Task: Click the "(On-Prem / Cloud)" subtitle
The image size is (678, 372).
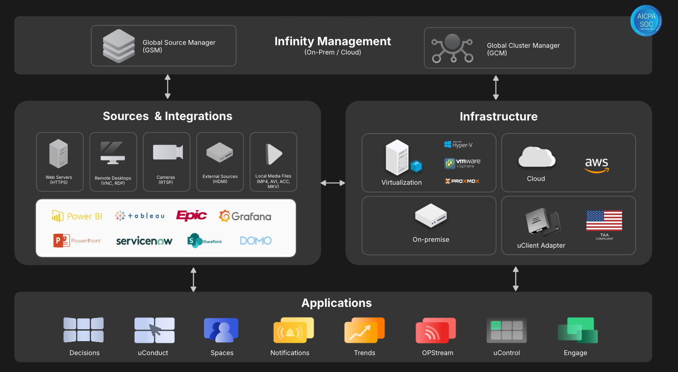Action: tap(333, 52)
